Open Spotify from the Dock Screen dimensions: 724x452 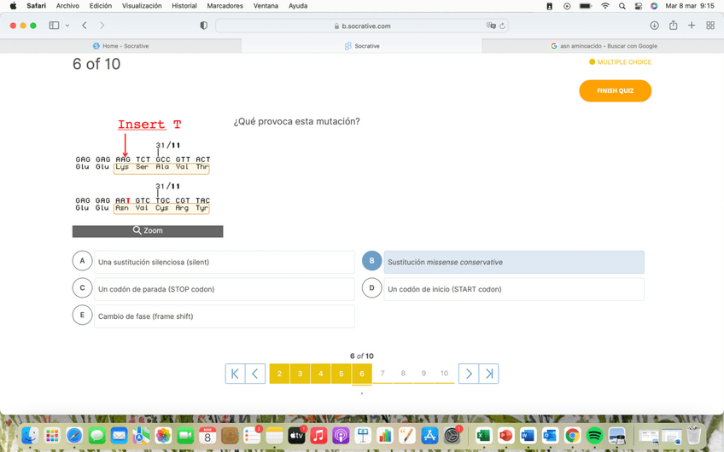click(595, 436)
